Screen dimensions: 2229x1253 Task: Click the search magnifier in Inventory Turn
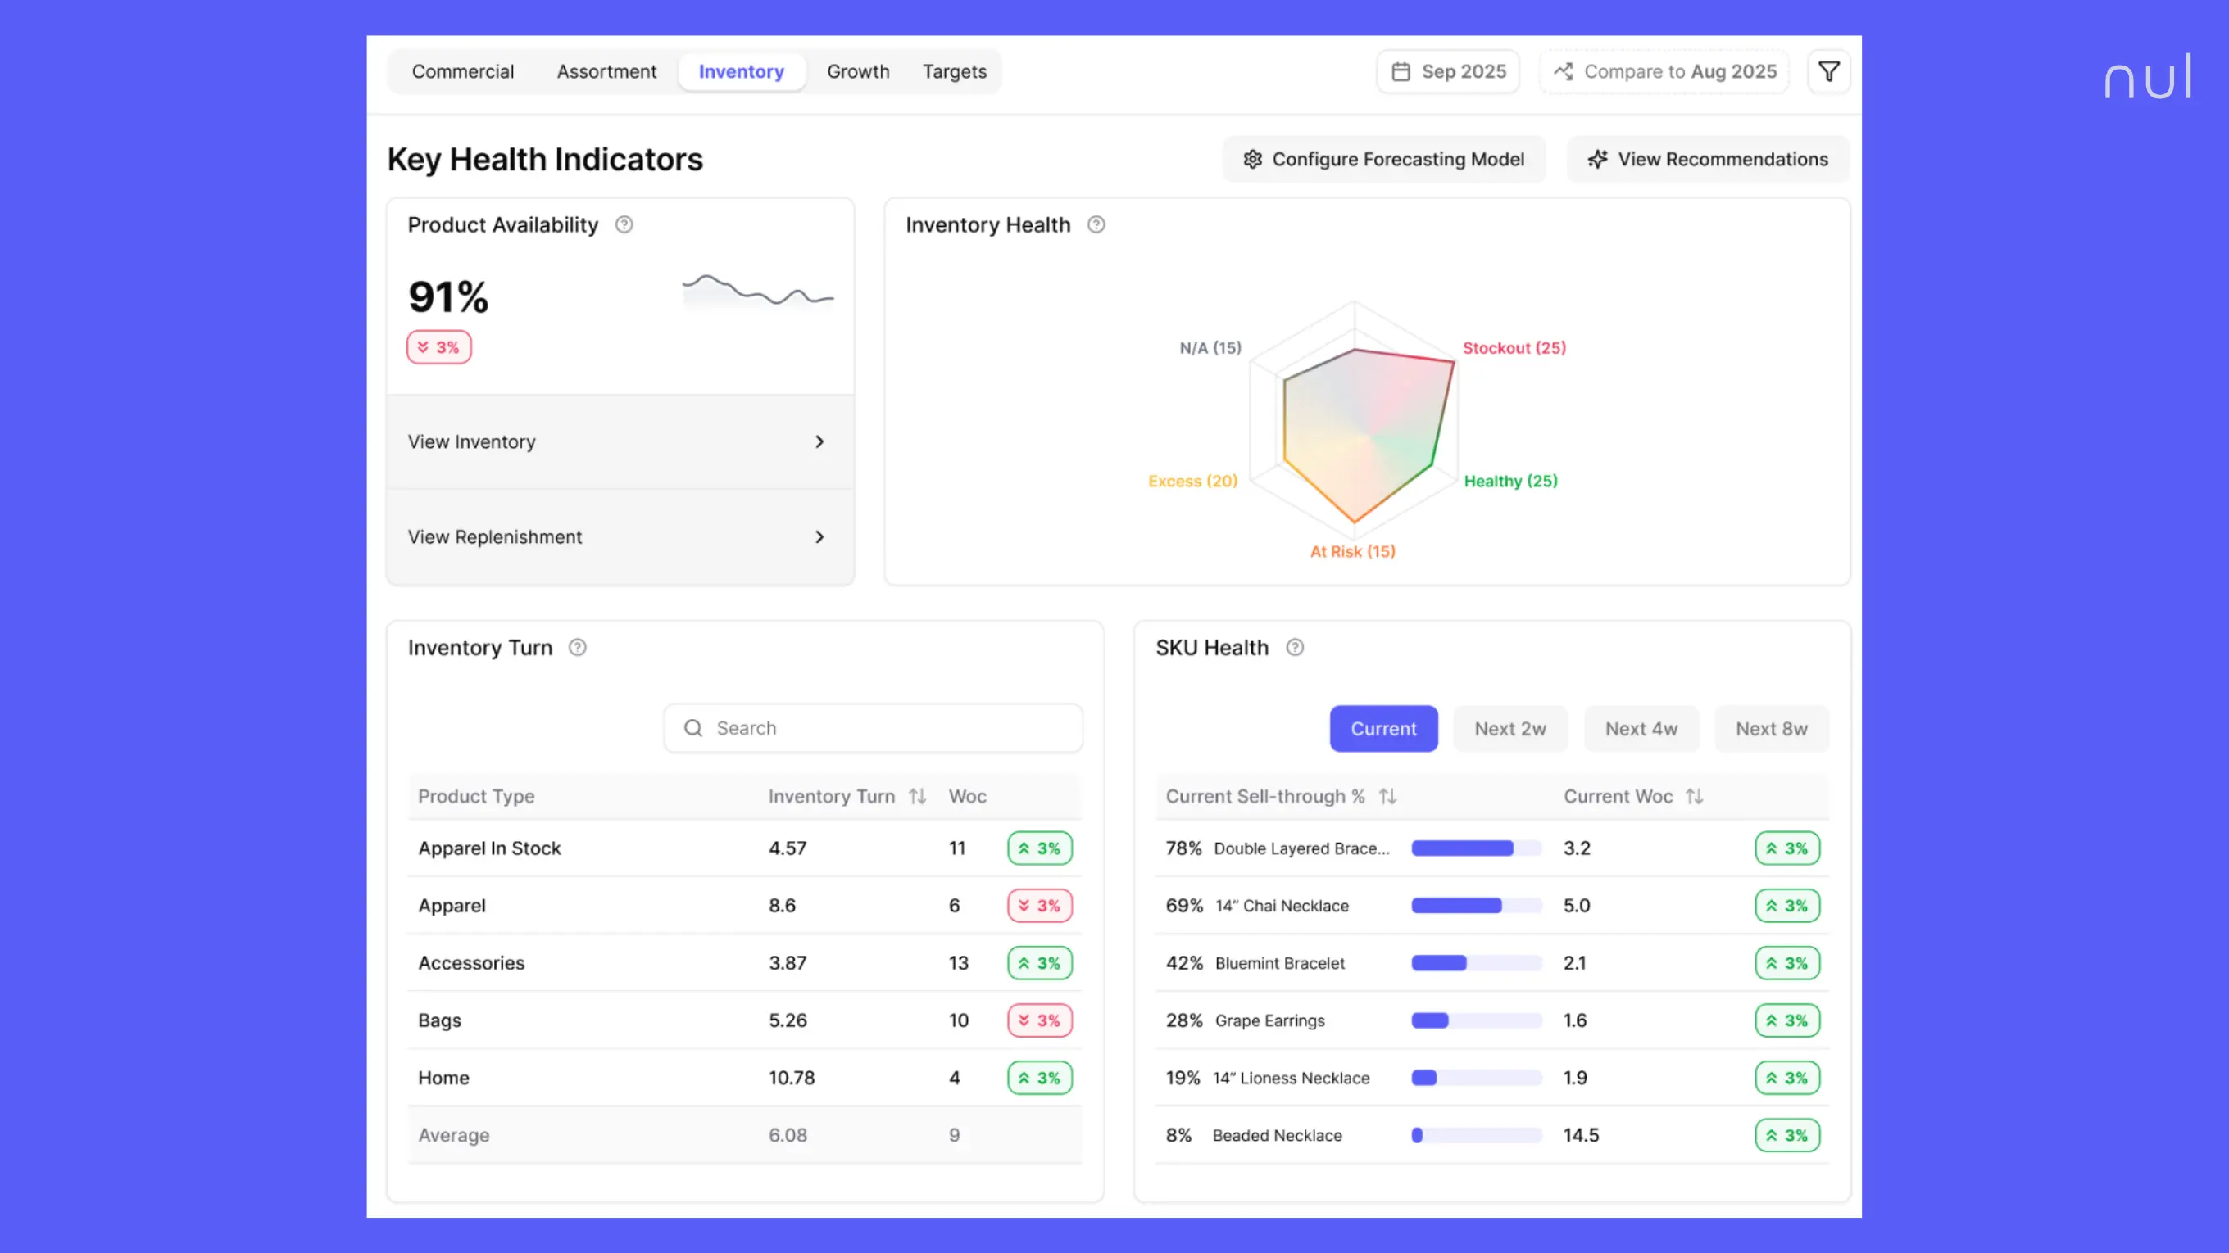pyautogui.click(x=692, y=727)
